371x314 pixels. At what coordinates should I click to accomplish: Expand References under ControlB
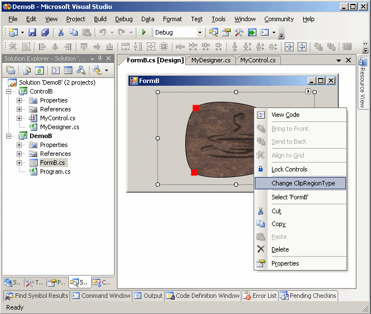click(19, 109)
